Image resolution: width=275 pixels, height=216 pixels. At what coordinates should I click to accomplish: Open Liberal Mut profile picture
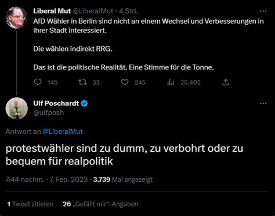(16, 17)
